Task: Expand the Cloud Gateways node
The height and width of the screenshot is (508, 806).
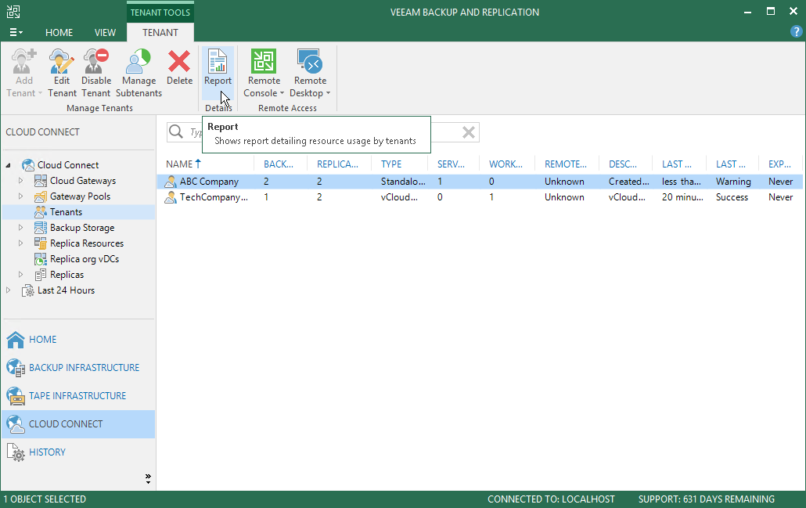Action: pyautogui.click(x=20, y=181)
